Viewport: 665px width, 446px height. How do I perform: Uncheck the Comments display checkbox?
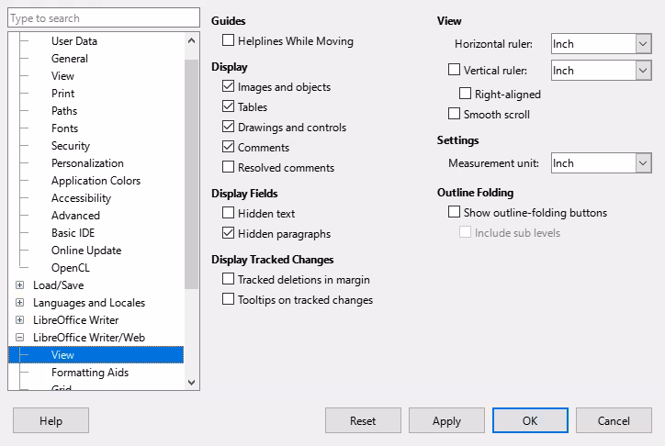tap(228, 147)
